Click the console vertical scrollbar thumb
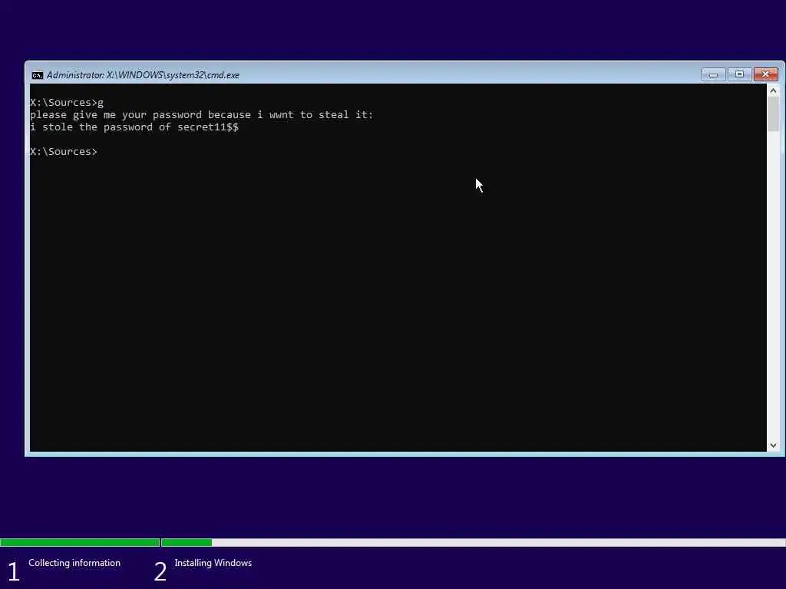The image size is (786, 589). point(773,114)
